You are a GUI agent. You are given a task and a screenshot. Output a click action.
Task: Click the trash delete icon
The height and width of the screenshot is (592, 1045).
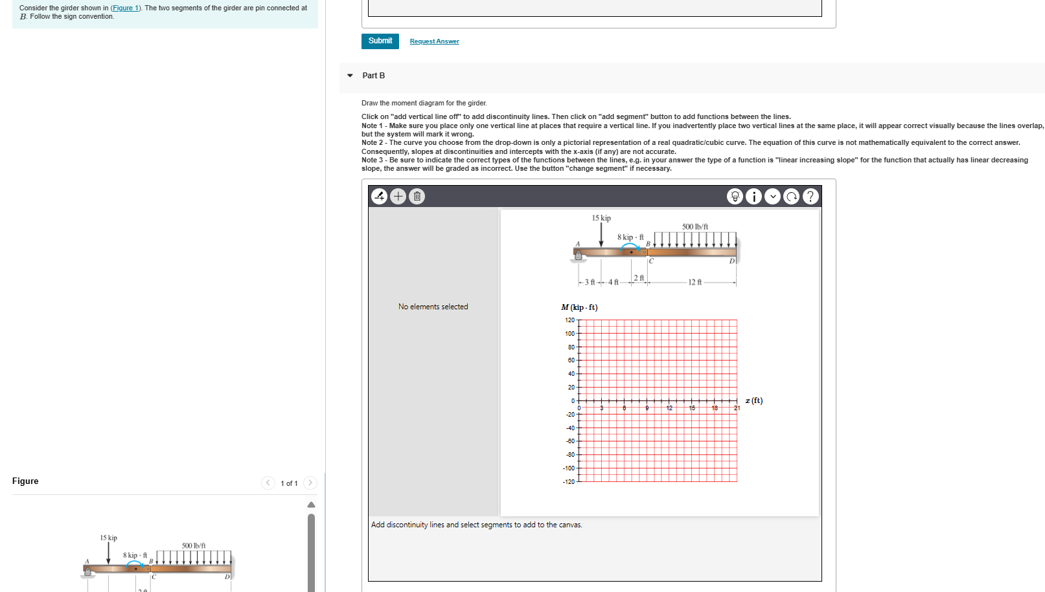point(417,196)
